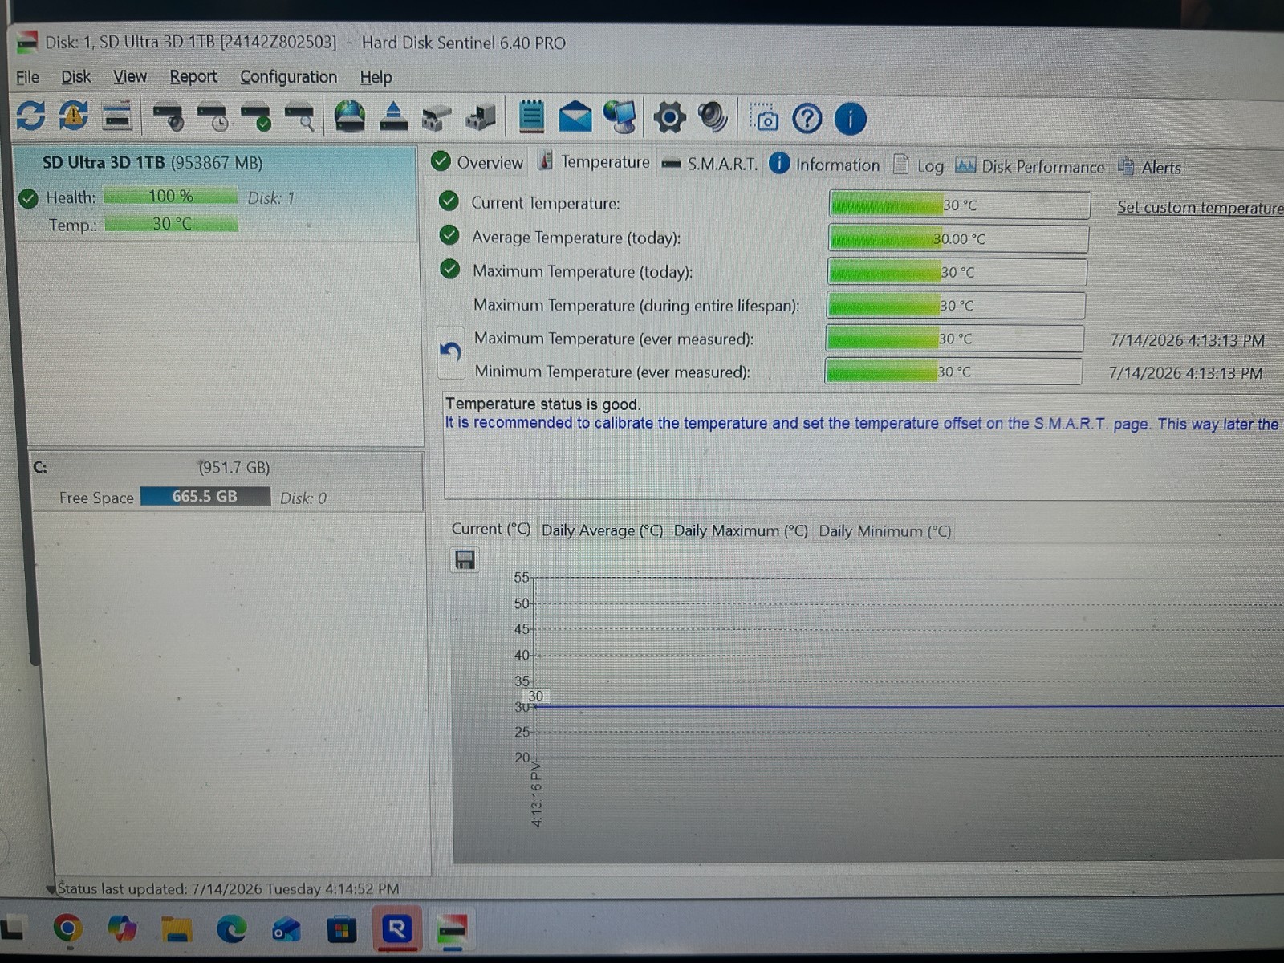The image size is (1284, 963).
Task: Click the disk with green checkmark icon
Action: click(x=255, y=117)
